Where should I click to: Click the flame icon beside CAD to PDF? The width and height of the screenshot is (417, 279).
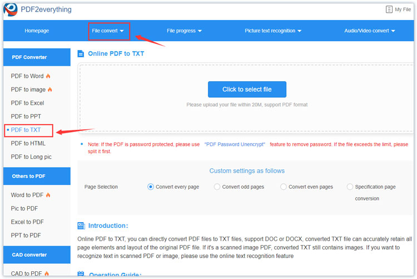[x=47, y=273]
